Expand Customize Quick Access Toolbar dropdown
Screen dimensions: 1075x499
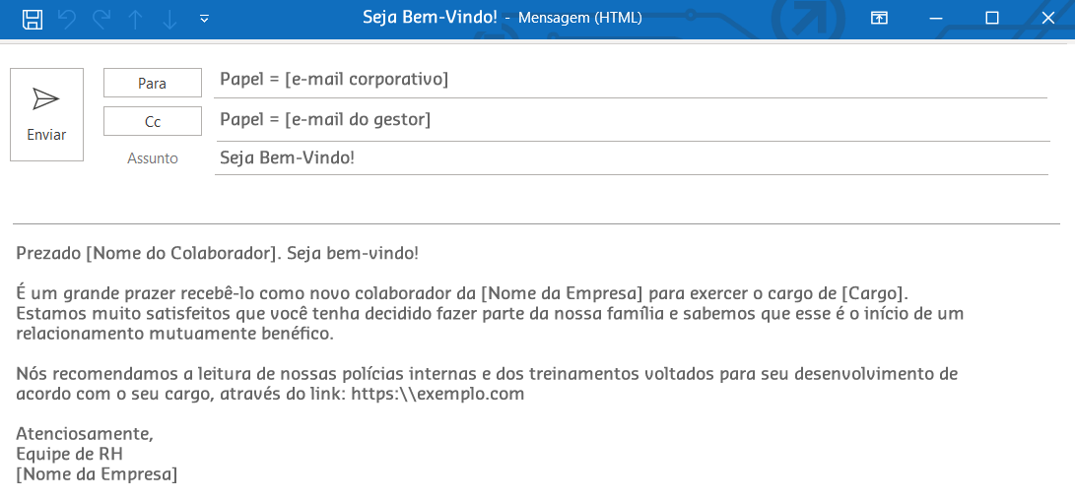[x=204, y=19]
